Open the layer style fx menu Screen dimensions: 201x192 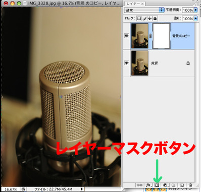click(148, 185)
